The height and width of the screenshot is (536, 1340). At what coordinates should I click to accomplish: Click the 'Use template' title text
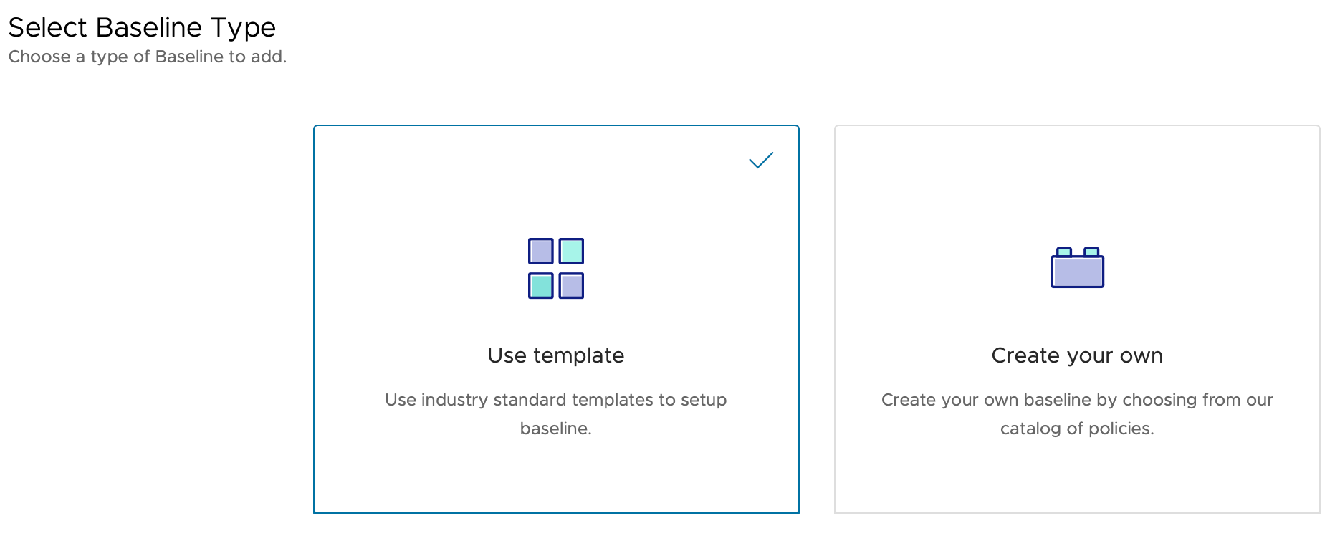(556, 355)
